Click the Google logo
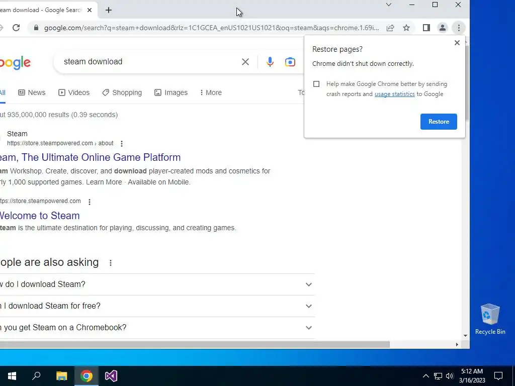This screenshot has height=386, width=515. (x=15, y=62)
